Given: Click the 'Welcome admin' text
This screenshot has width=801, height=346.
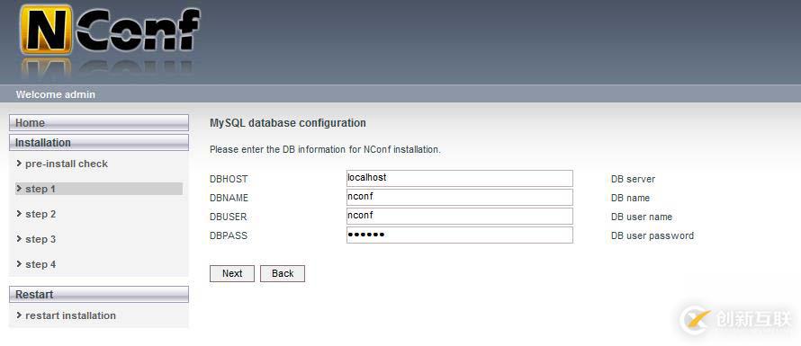Looking at the screenshot, I should pos(55,94).
